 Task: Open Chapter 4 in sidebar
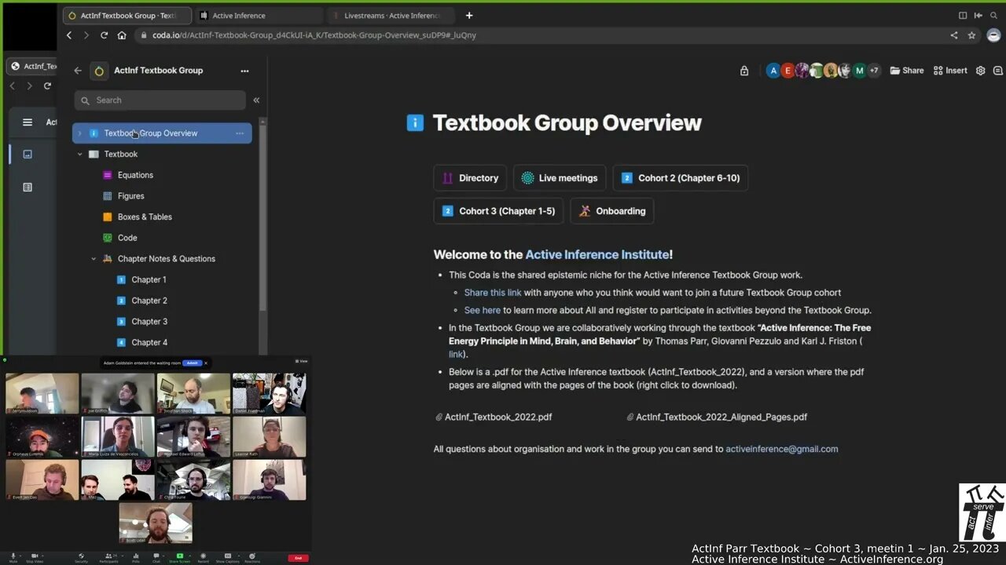(x=149, y=342)
